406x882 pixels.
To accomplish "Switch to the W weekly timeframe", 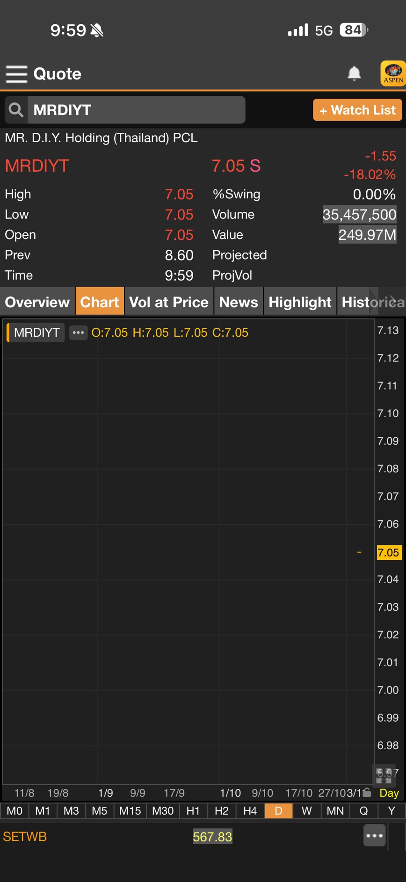I will click(x=307, y=811).
